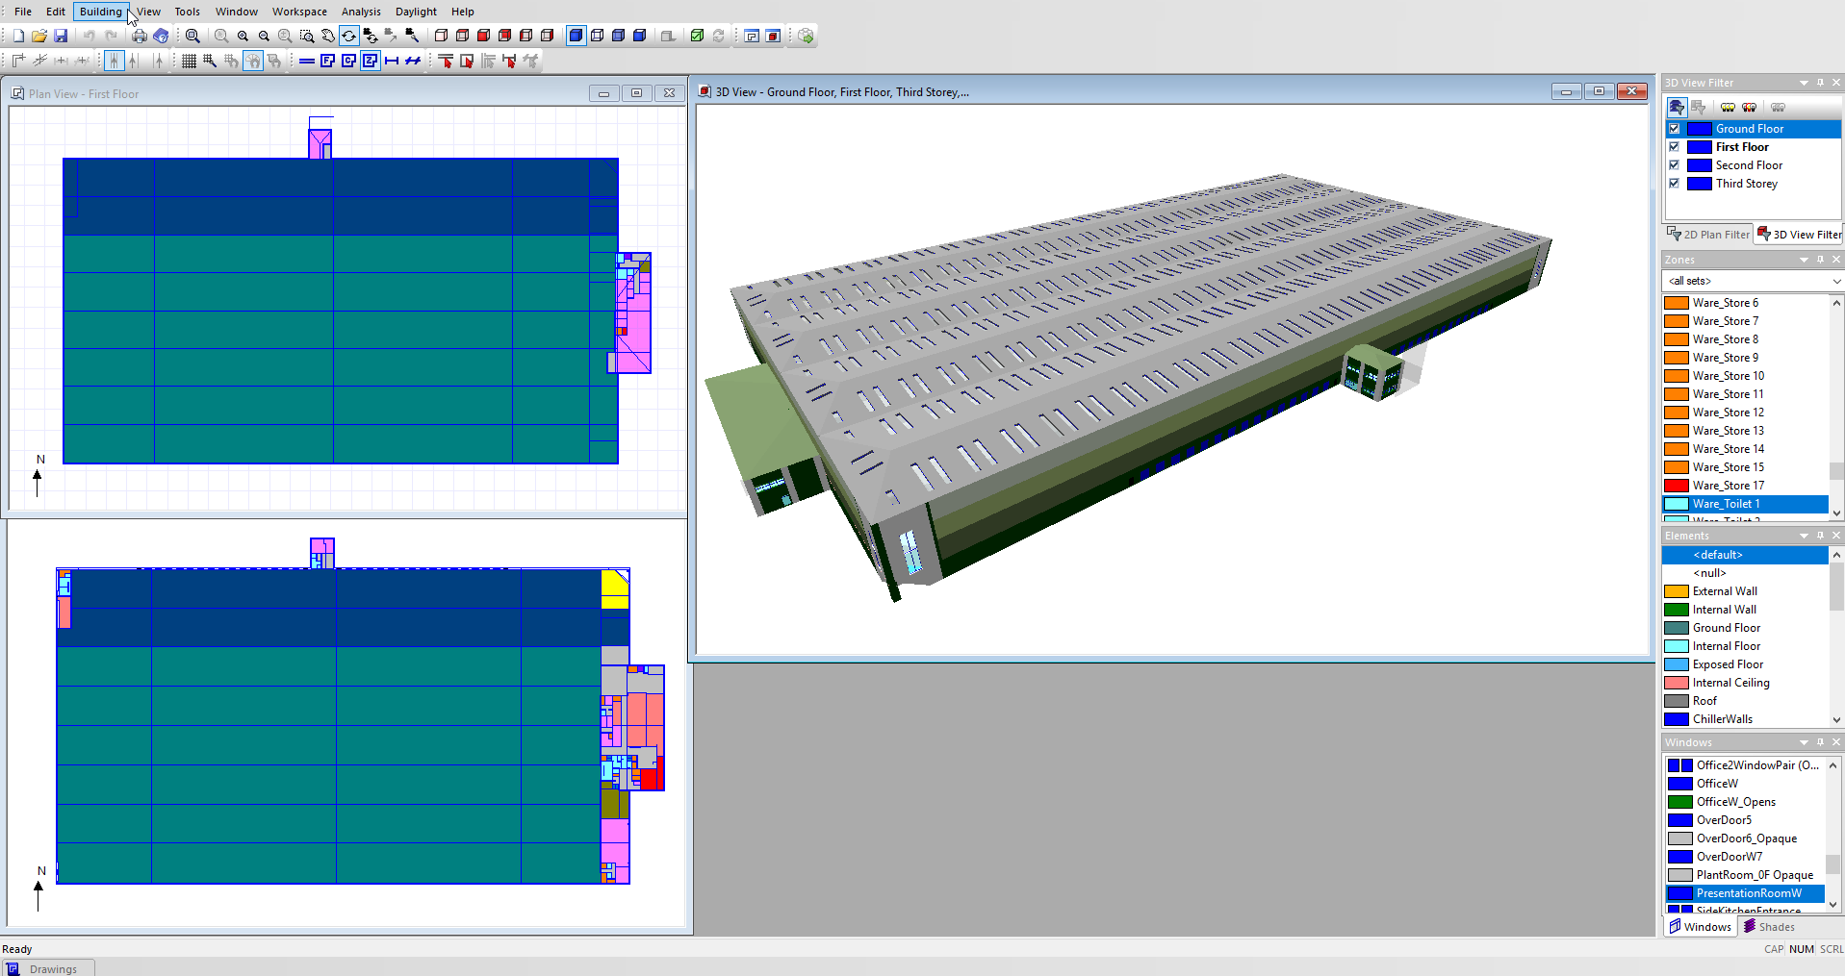Click the solid red cube view icon
Screen dimensions: 1845x976
coord(483,36)
